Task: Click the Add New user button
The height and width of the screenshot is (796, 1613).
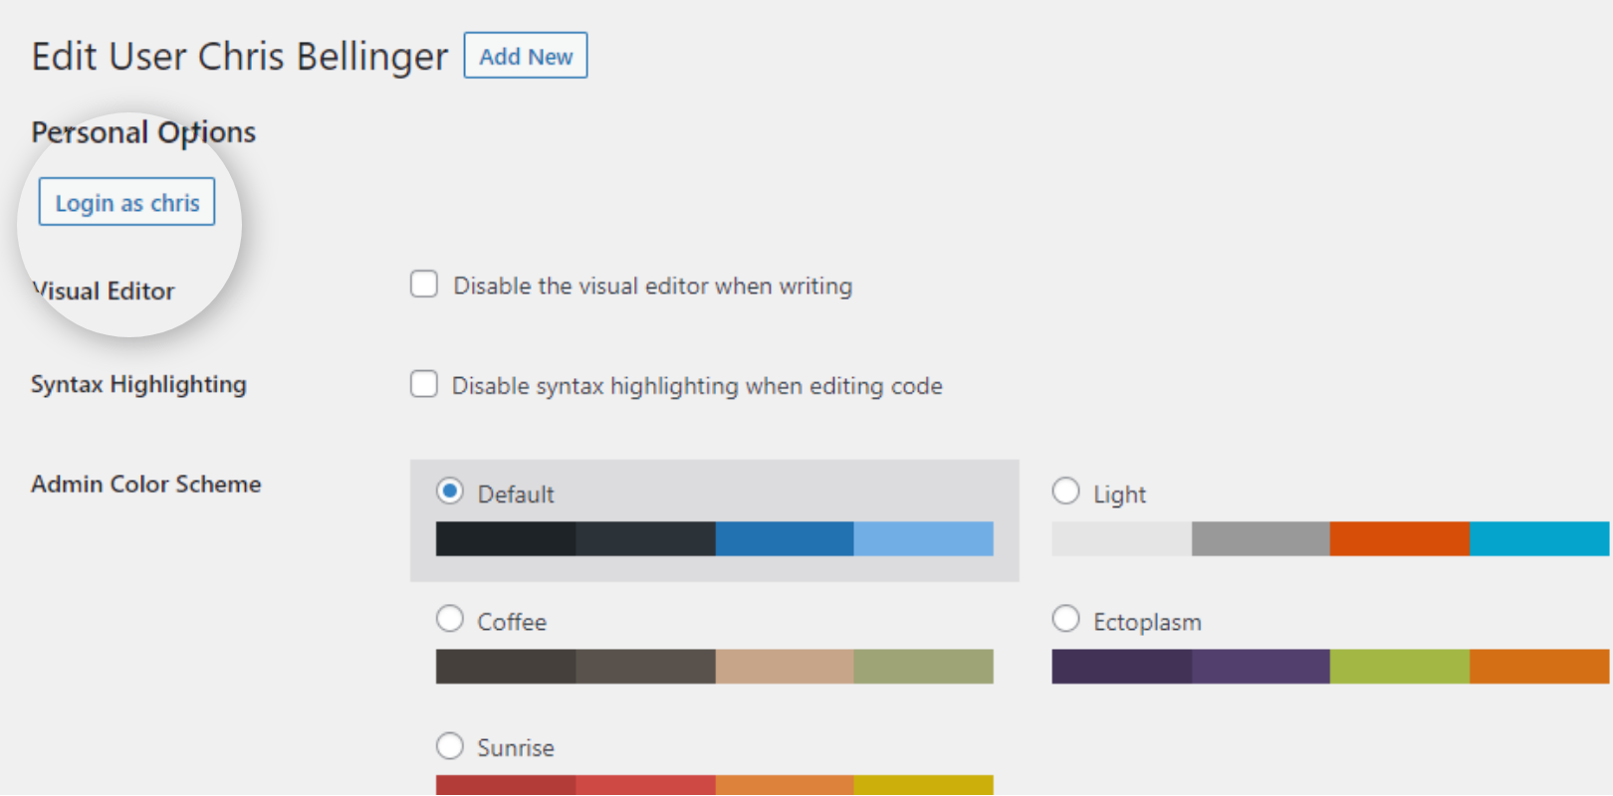Action: click(x=525, y=56)
